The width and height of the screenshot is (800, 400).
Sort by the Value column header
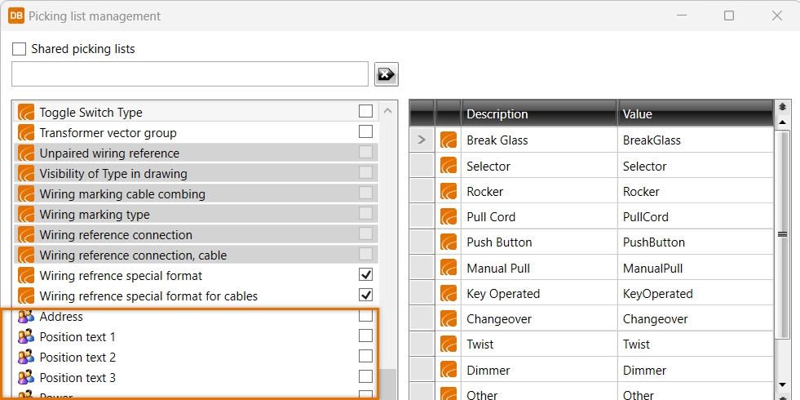coord(693,114)
